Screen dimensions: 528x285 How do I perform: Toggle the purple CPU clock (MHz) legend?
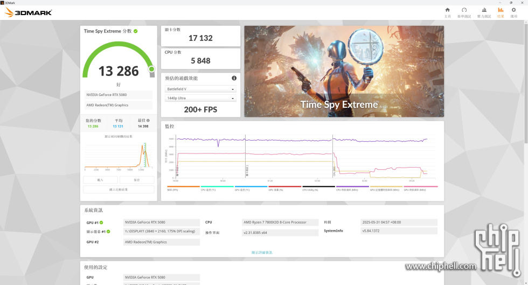[352, 188]
